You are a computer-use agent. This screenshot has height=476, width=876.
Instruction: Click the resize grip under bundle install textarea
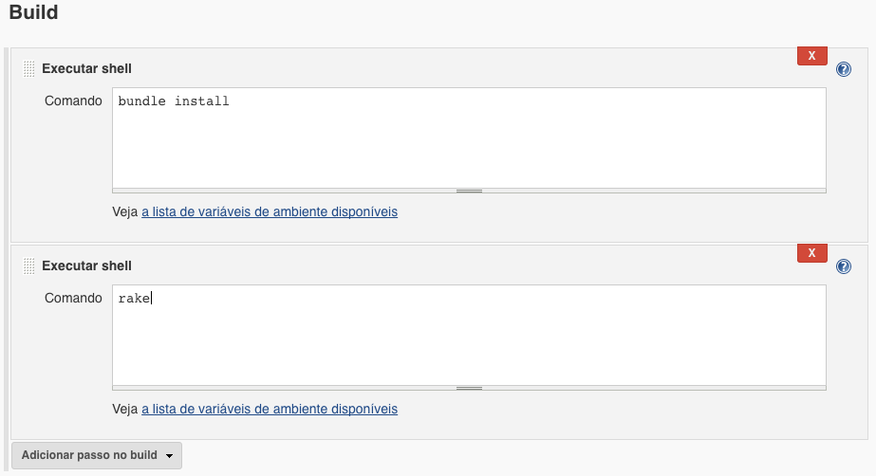(x=469, y=191)
